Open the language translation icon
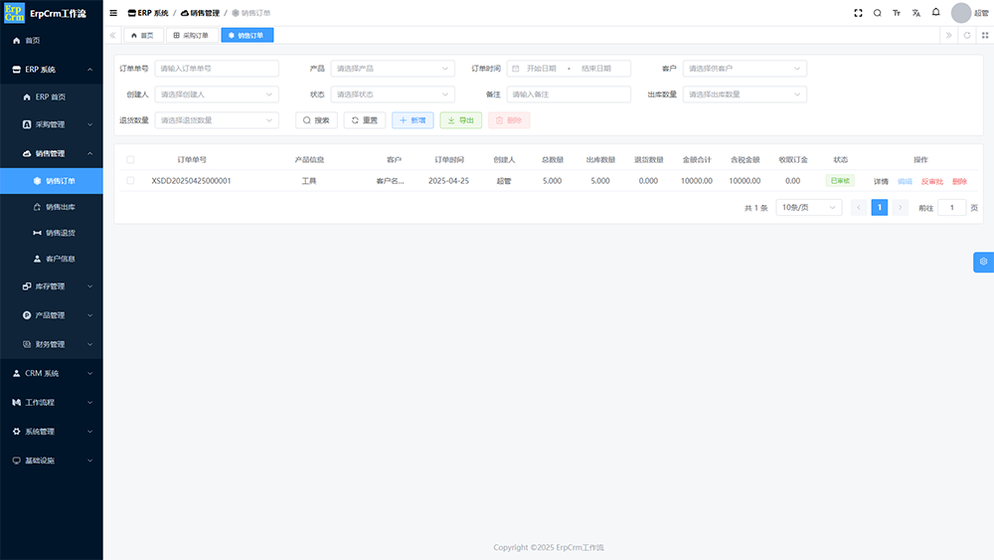994x560 pixels. pyautogui.click(x=916, y=13)
